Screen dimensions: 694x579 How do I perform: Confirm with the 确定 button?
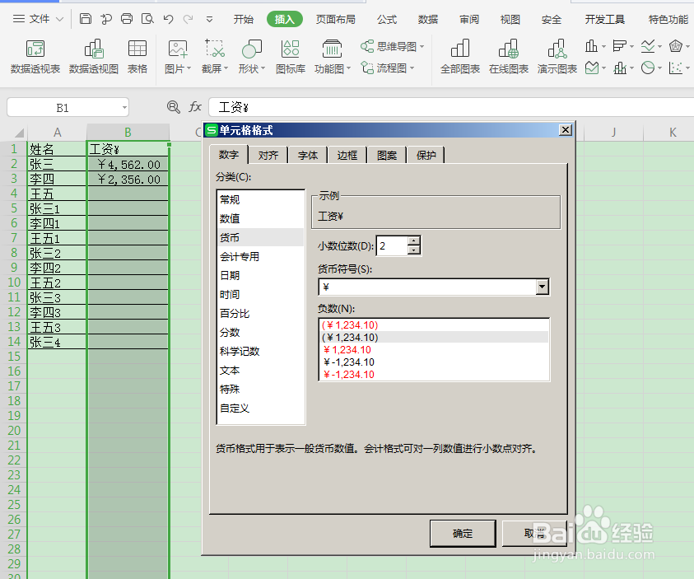pos(462,533)
